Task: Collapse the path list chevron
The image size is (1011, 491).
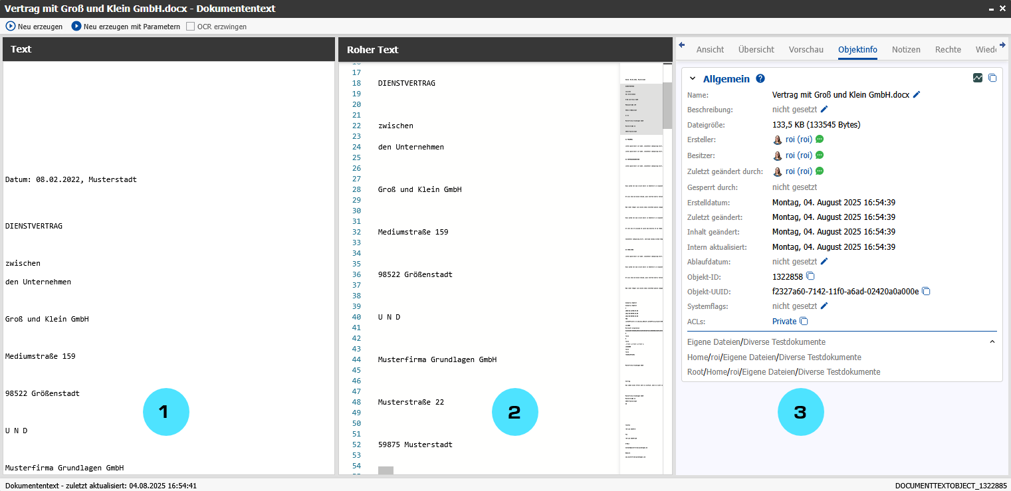Action: coord(992,342)
